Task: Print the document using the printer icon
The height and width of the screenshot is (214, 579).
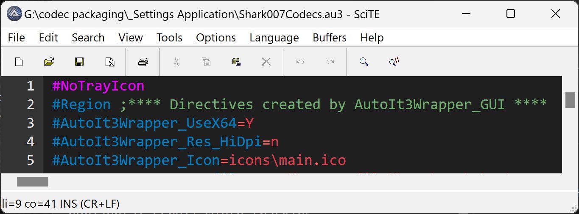Action: pos(143,62)
